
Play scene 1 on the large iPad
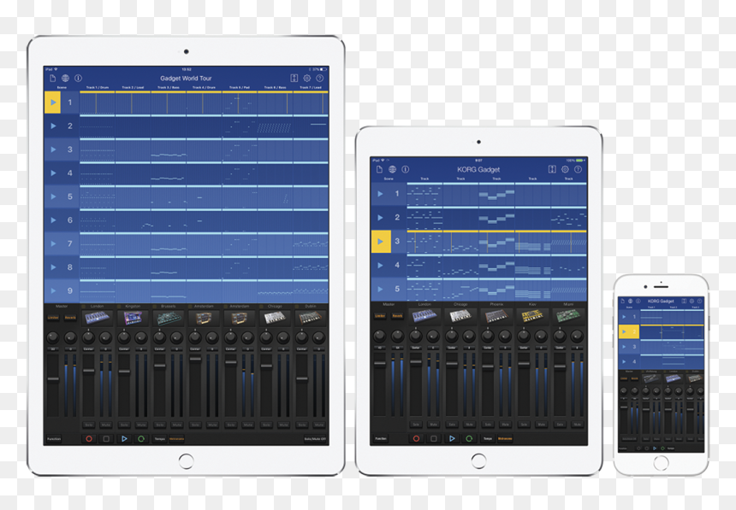tap(53, 103)
